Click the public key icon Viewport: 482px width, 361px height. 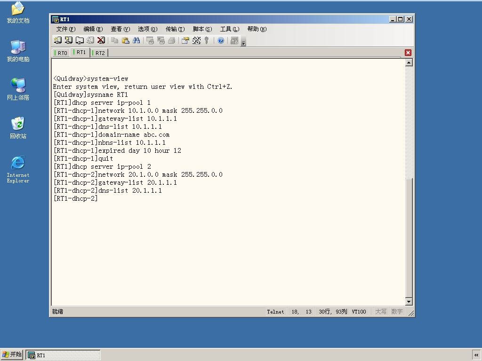pyautogui.click(x=207, y=40)
